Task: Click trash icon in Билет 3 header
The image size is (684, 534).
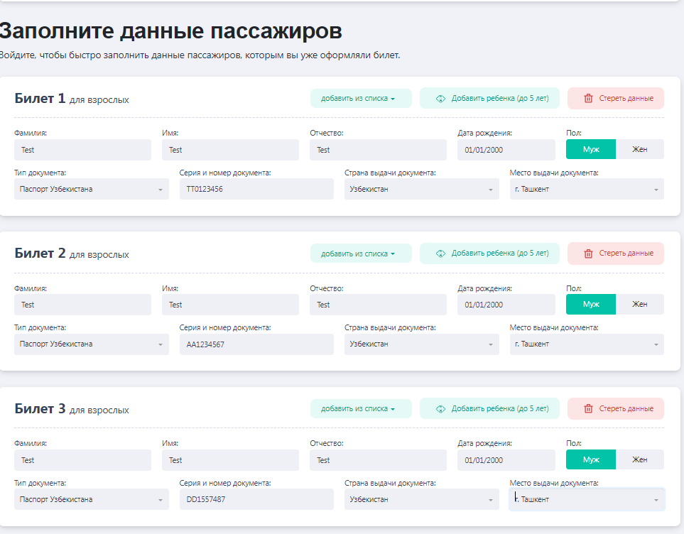Action: [588, 409]
